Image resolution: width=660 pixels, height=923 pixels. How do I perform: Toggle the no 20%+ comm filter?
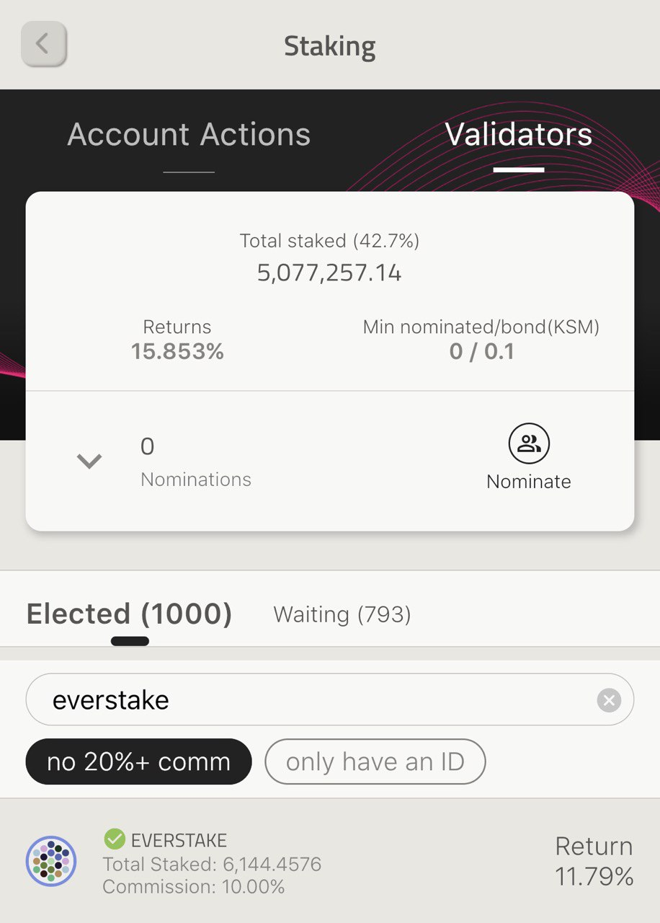point(138,761)
